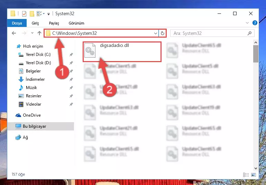Go forward with the Forward arrow

pyautogui.click(x=24, y=33)
